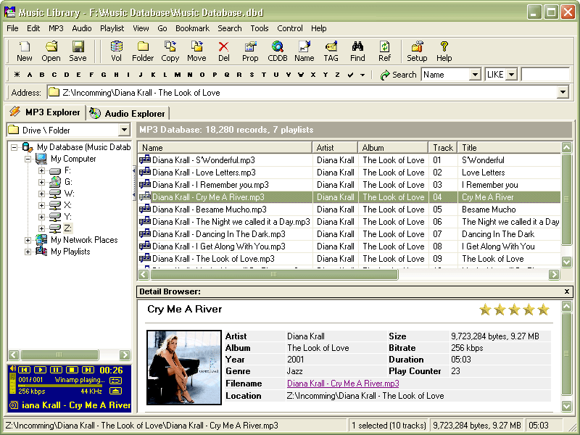Query CDDB with the CDDB icon
The height and width of the screenshot is (435, 580).
(x=278, y=51)
